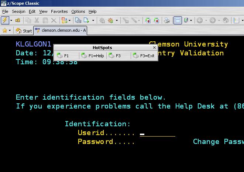
Task: Open the Edit menu
Action: pos(32,11)
